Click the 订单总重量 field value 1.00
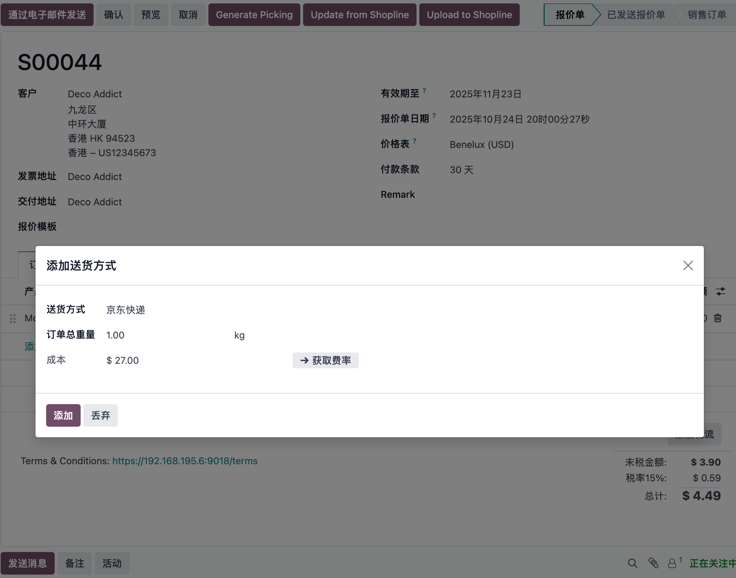Screen dimensions: 736x578 (x=115, y=335)
